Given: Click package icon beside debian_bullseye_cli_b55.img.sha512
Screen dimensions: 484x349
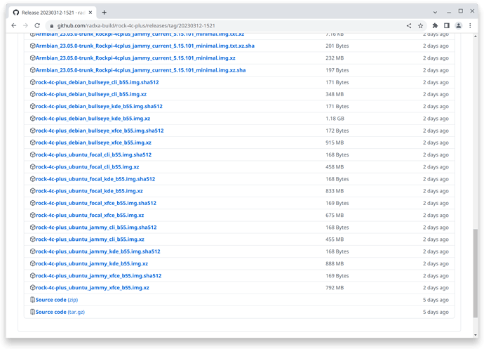Looking at the screenshot, I should coord(32,82).
